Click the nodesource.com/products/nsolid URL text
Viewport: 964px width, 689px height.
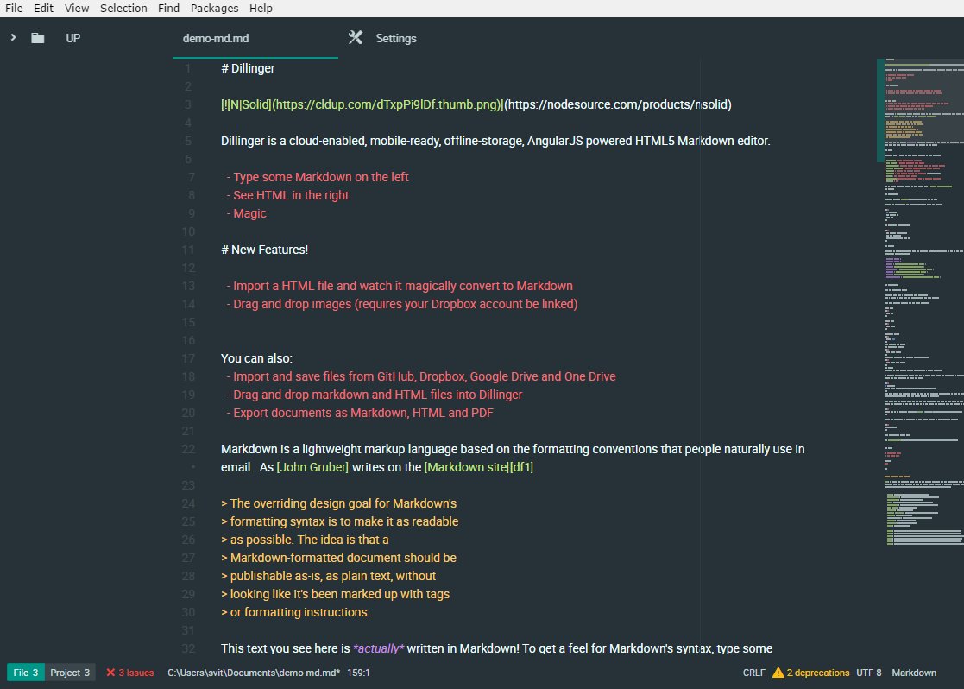[617, 104]
